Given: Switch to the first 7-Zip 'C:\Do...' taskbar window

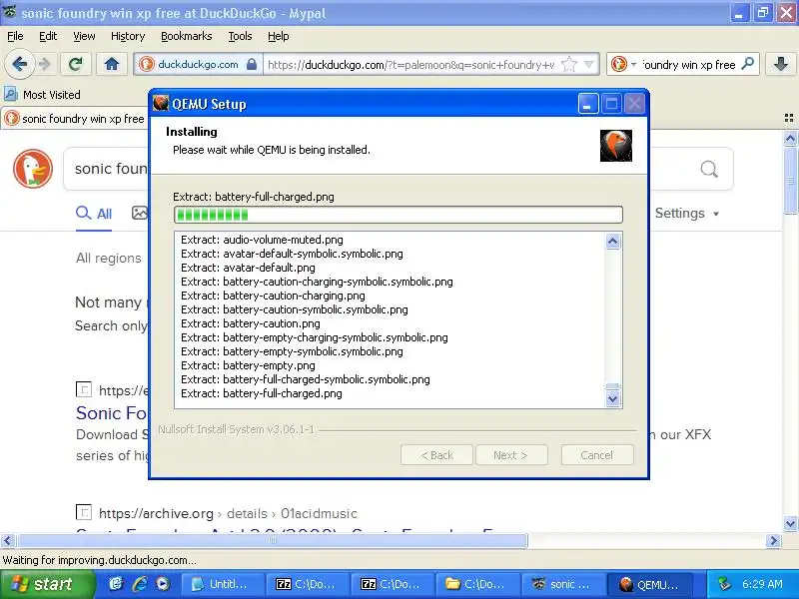Looking at the screenshot, I should (309, 584).
